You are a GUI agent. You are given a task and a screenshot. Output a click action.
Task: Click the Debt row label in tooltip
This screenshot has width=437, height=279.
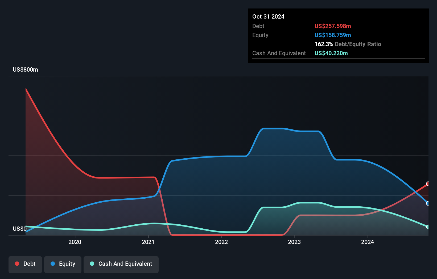coord(258,26)
